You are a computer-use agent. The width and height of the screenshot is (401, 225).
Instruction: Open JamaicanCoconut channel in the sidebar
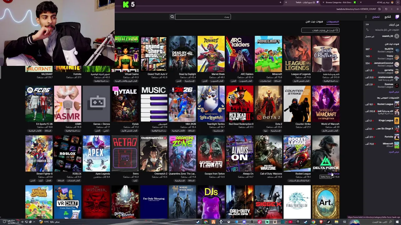(x=382, y=64)
